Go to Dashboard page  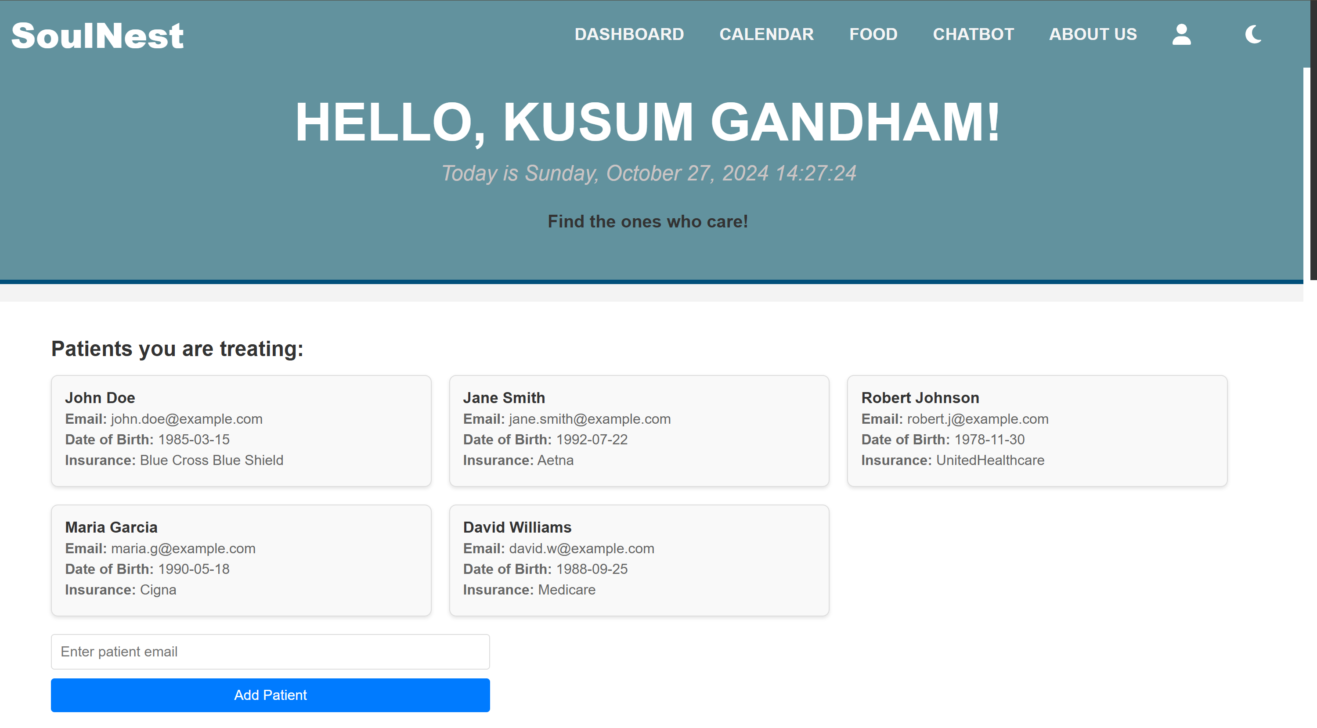click(x=629, y=34)
